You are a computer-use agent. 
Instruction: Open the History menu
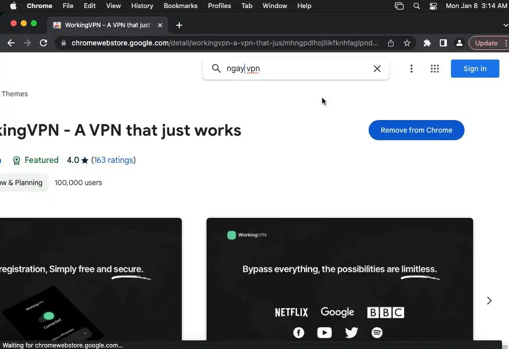142,6
